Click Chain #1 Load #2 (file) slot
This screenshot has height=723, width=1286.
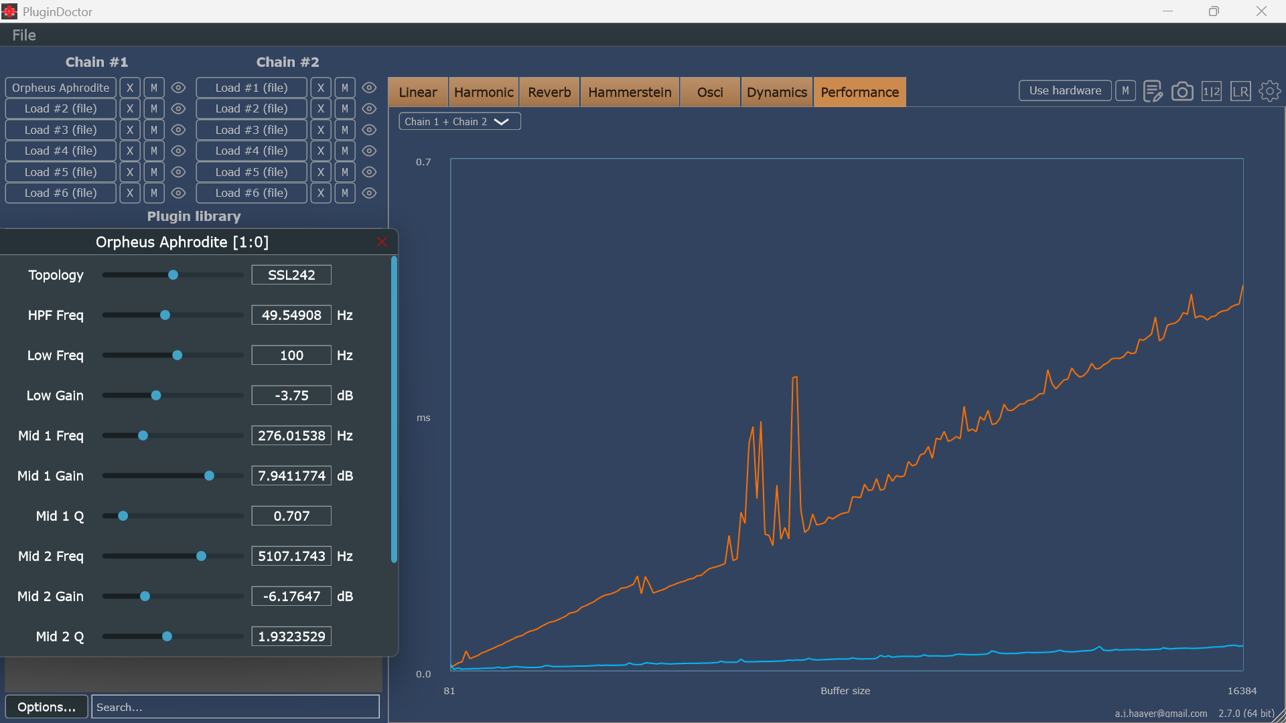[61, 108]
